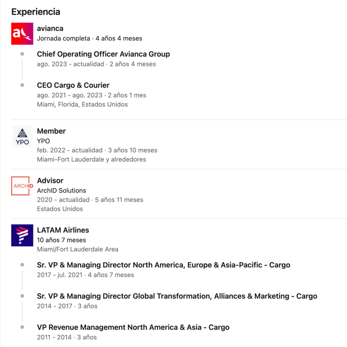Screen dimensions: 347x347
Task: Select the Advisor position title
Action: (50, 180)
